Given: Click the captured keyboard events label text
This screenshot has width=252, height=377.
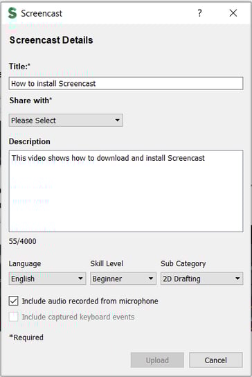Looking at the screenshot, I should tap(78, 317).
